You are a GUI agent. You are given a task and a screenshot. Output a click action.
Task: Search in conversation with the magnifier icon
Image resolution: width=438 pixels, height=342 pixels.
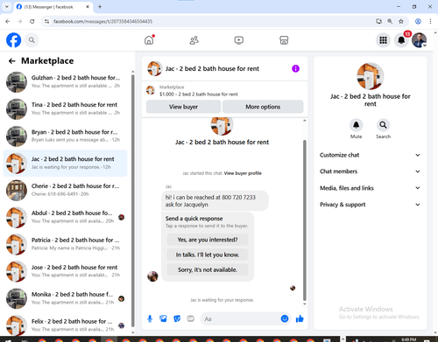tap(383, 125)
